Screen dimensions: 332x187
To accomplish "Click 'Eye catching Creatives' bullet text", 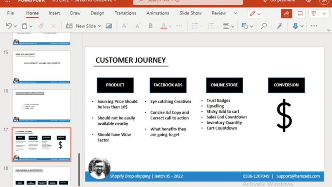I will [171, 102].
